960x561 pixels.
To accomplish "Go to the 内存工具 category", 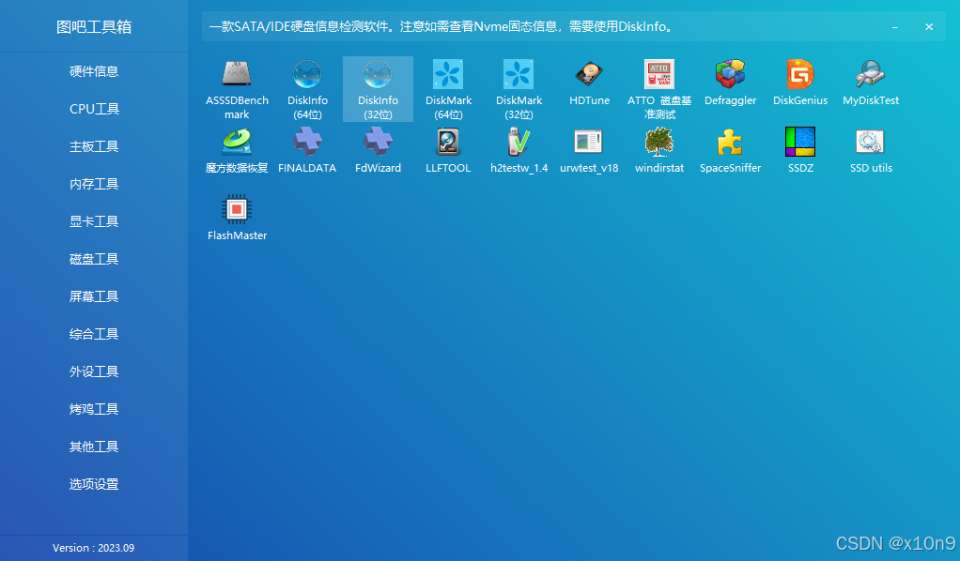I will coord(94,184).
